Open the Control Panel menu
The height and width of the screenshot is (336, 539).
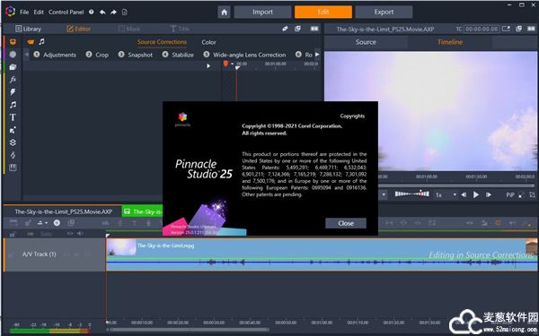(x=66, y=12)
